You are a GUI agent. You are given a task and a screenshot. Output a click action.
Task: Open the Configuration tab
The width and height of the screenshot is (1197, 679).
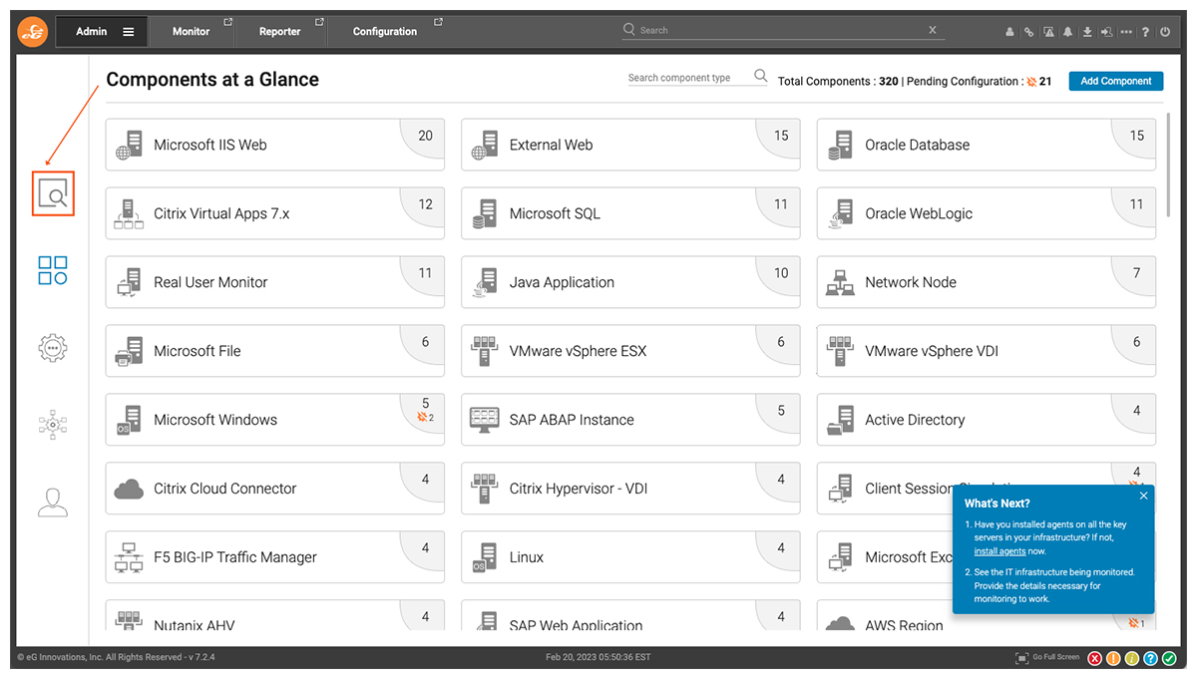tap(385, 31)
